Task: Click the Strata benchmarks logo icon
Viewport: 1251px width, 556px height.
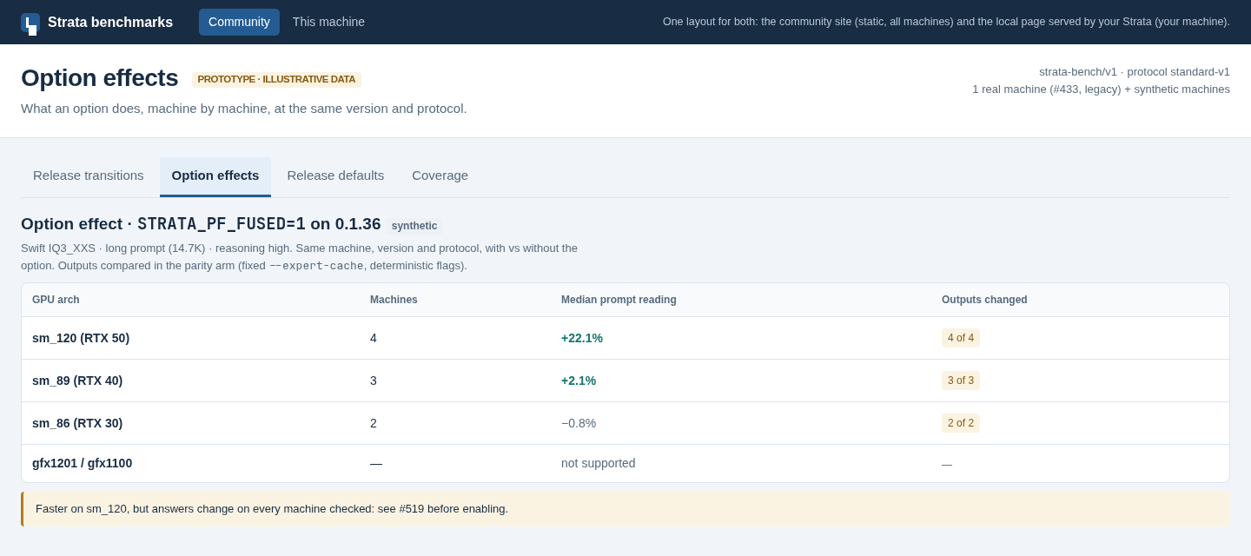Action: pos(30,23)
